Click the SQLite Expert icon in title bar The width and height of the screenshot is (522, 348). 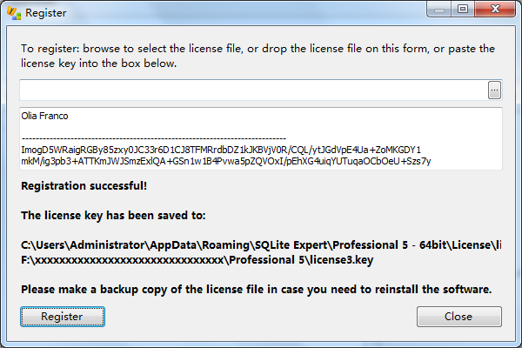[x=13, y=13]
